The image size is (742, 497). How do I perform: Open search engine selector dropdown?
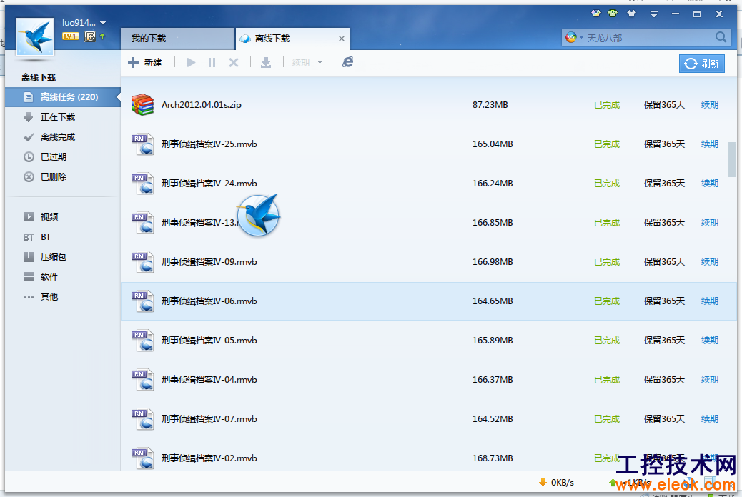[x=574, y=37]
